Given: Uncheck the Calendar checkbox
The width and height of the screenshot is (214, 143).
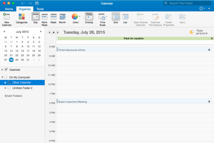Looking at the screenshot, I should click(6, 69).
